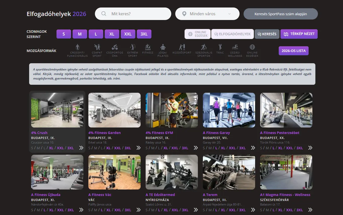Open the 2026-os Lista button

pos(294,51)
